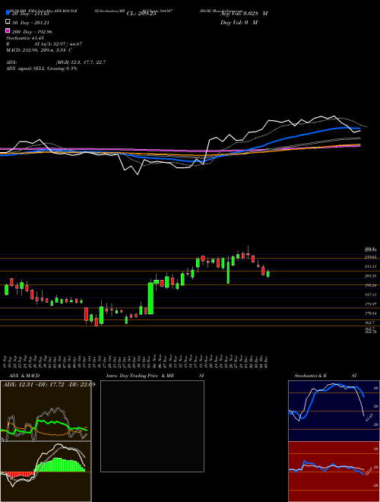Click the white 50 Day legend swatch
This screenshot has width=380, height=502.
pyautogui.click(x=8, y=22)
